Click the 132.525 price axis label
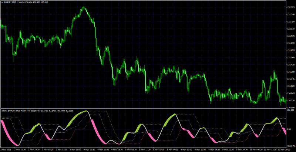Screen dimensions: 296x152 290,7
